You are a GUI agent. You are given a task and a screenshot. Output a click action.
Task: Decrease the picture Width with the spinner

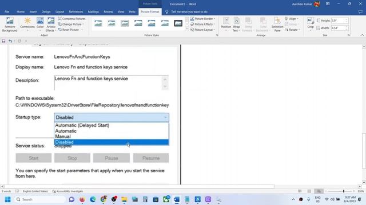pos(347,29)
